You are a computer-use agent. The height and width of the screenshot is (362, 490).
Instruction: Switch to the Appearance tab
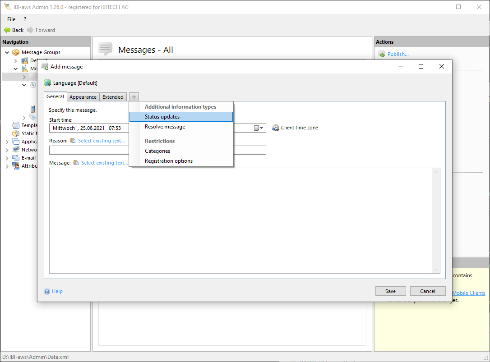pos(83,97)
